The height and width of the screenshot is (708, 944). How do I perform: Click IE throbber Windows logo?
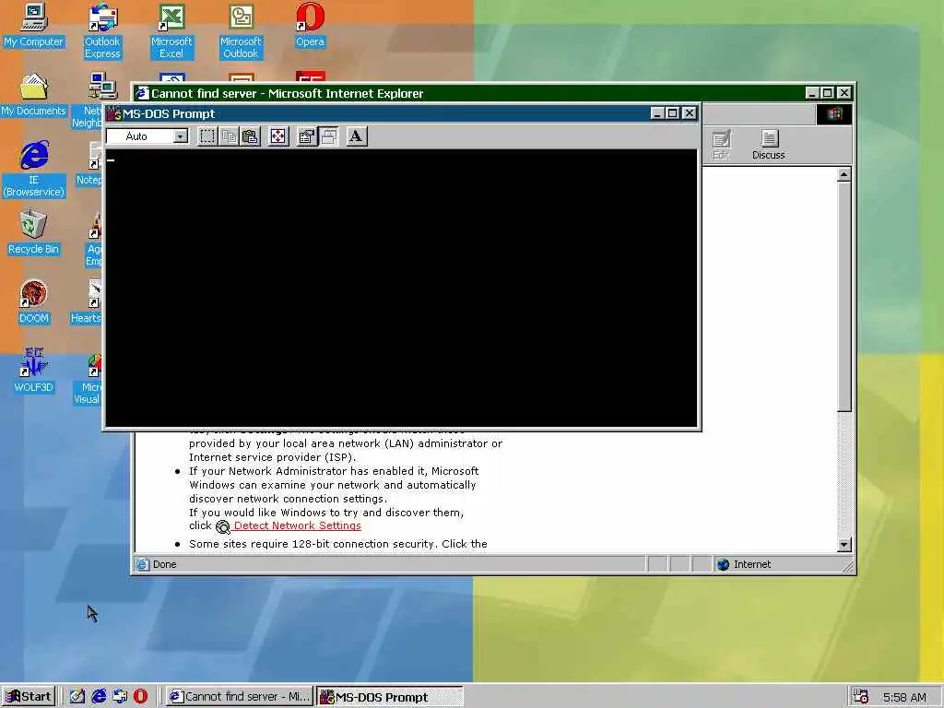(833, 114)
